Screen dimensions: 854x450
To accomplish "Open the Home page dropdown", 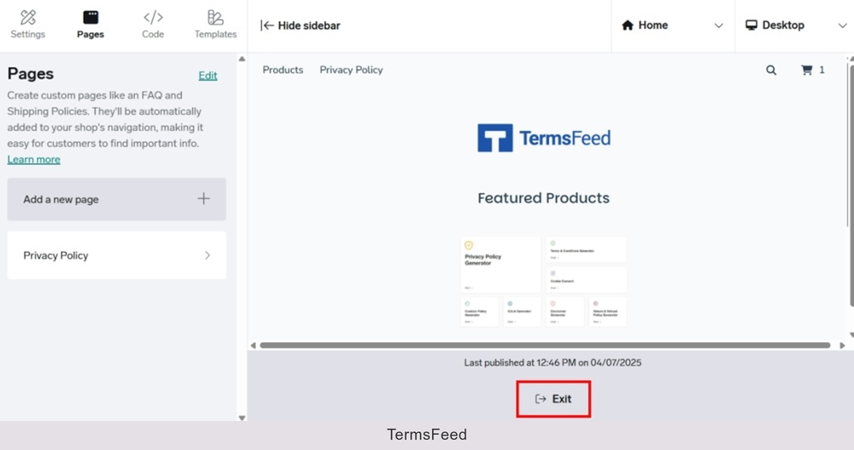I will click(673, 26).
